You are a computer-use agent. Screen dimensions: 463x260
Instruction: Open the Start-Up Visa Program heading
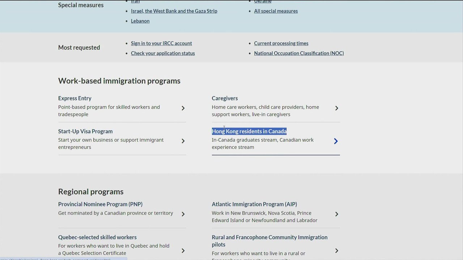click(x=85, y=131)
